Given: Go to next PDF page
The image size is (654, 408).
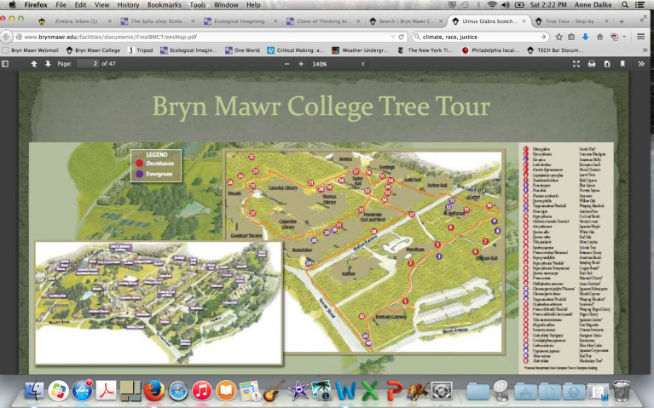Looking at the screenshot, I should tap(48, 64).
